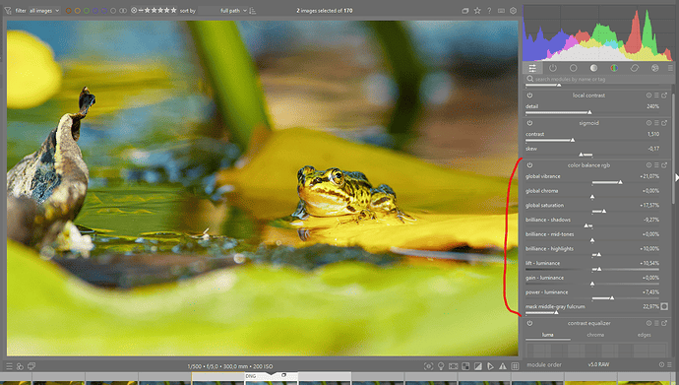679x385 pixels.
Task: Open styles quick access icon
Action: pos(20,366)
